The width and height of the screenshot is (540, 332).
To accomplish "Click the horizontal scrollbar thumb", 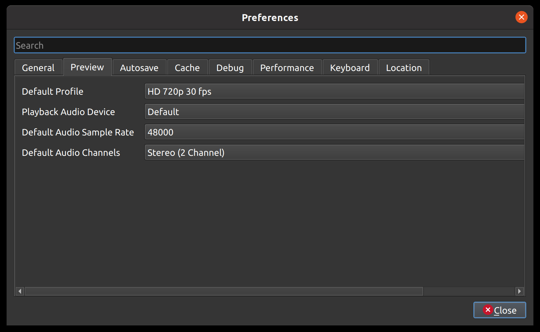I will 224,291.
